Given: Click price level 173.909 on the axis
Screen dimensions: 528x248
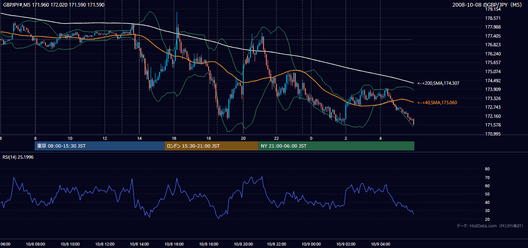Looking at the screenshot, I should click(x=492, y=89).
